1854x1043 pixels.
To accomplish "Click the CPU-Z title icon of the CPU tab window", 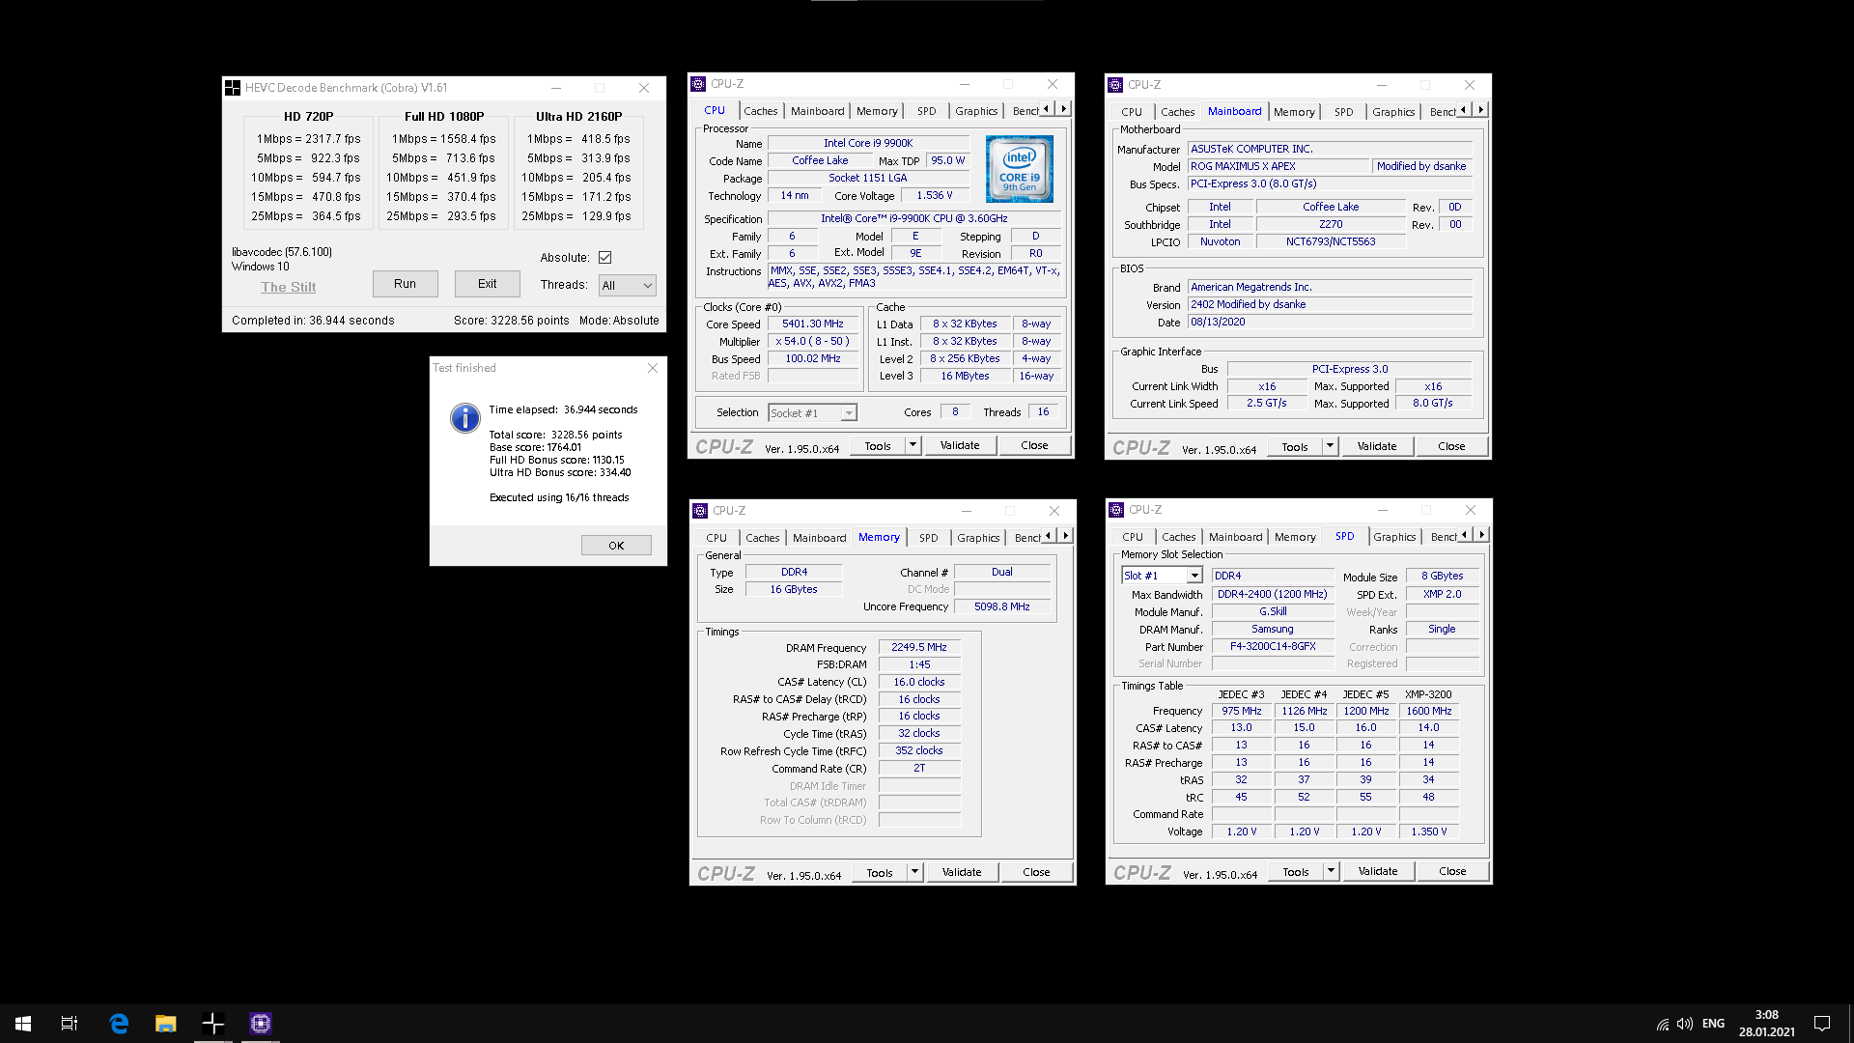I will [x=699, y=84].
